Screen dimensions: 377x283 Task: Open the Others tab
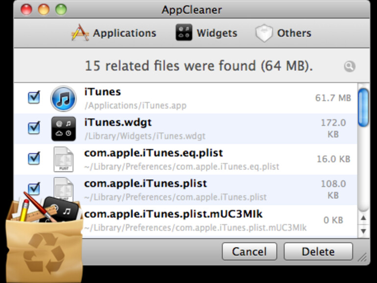[283, 33]
